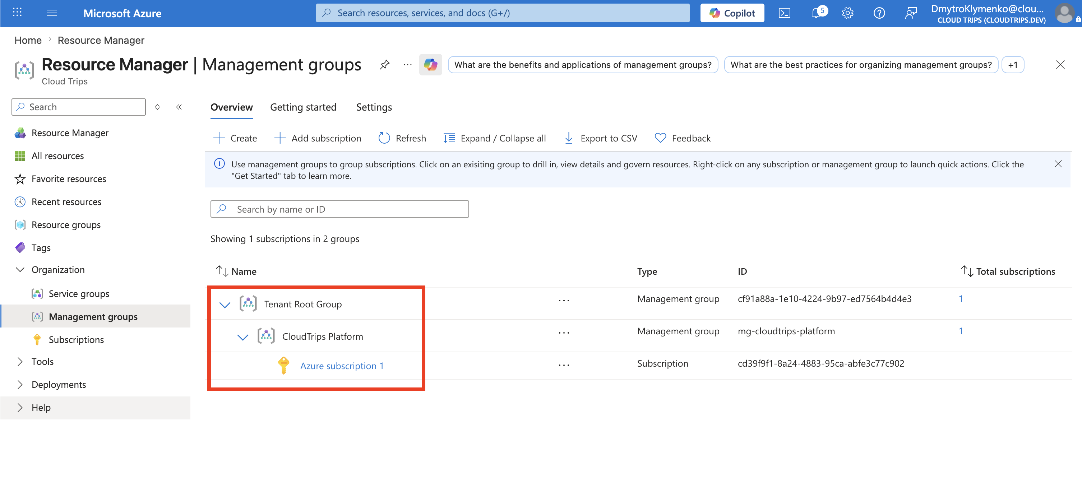Export the list to CSV

601,138
